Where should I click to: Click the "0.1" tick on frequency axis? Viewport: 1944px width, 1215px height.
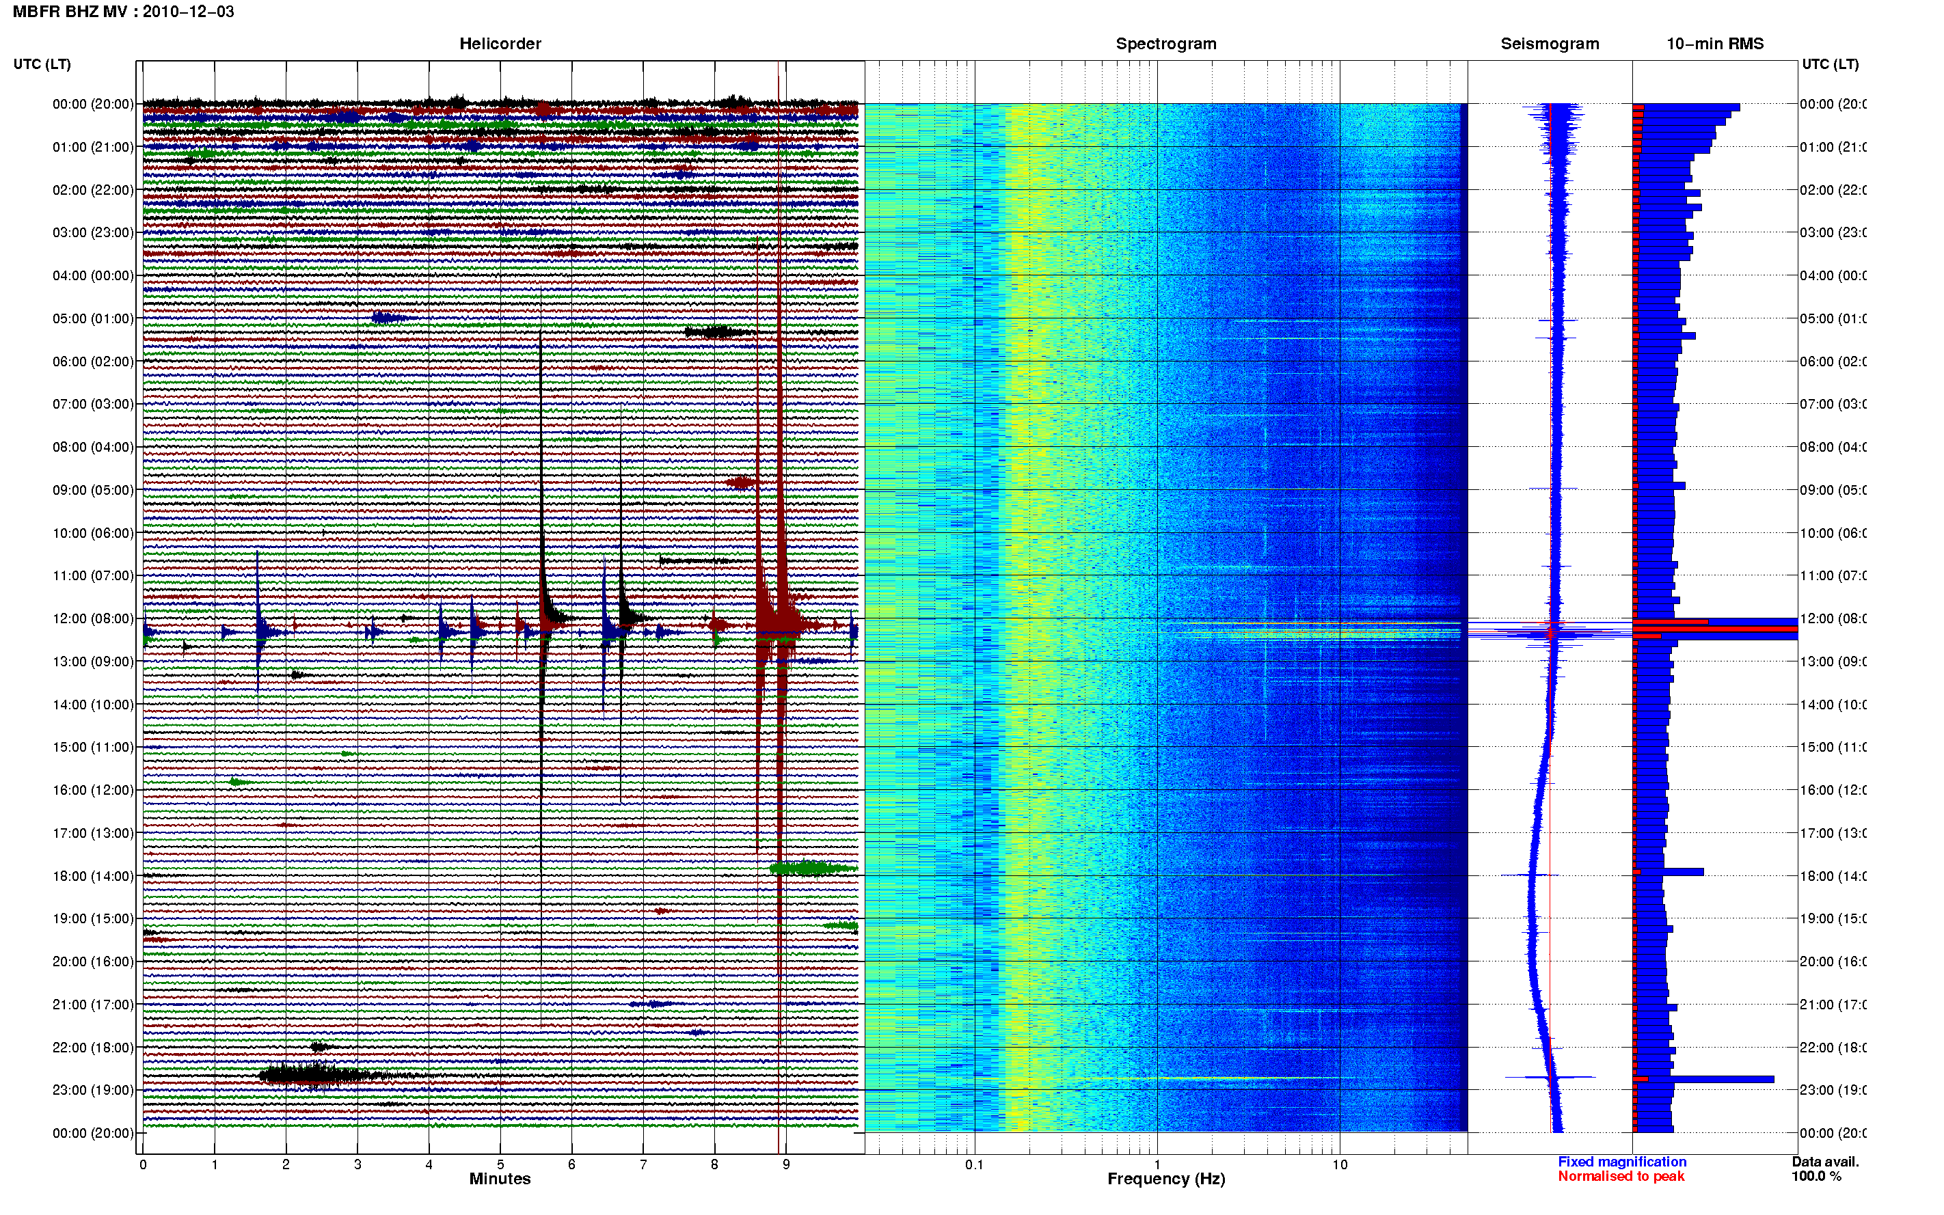(x=974, y=1164)
